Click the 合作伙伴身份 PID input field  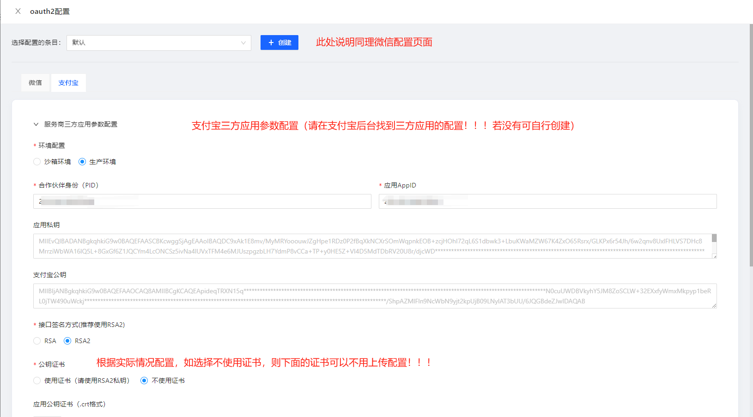coord(202,201)
